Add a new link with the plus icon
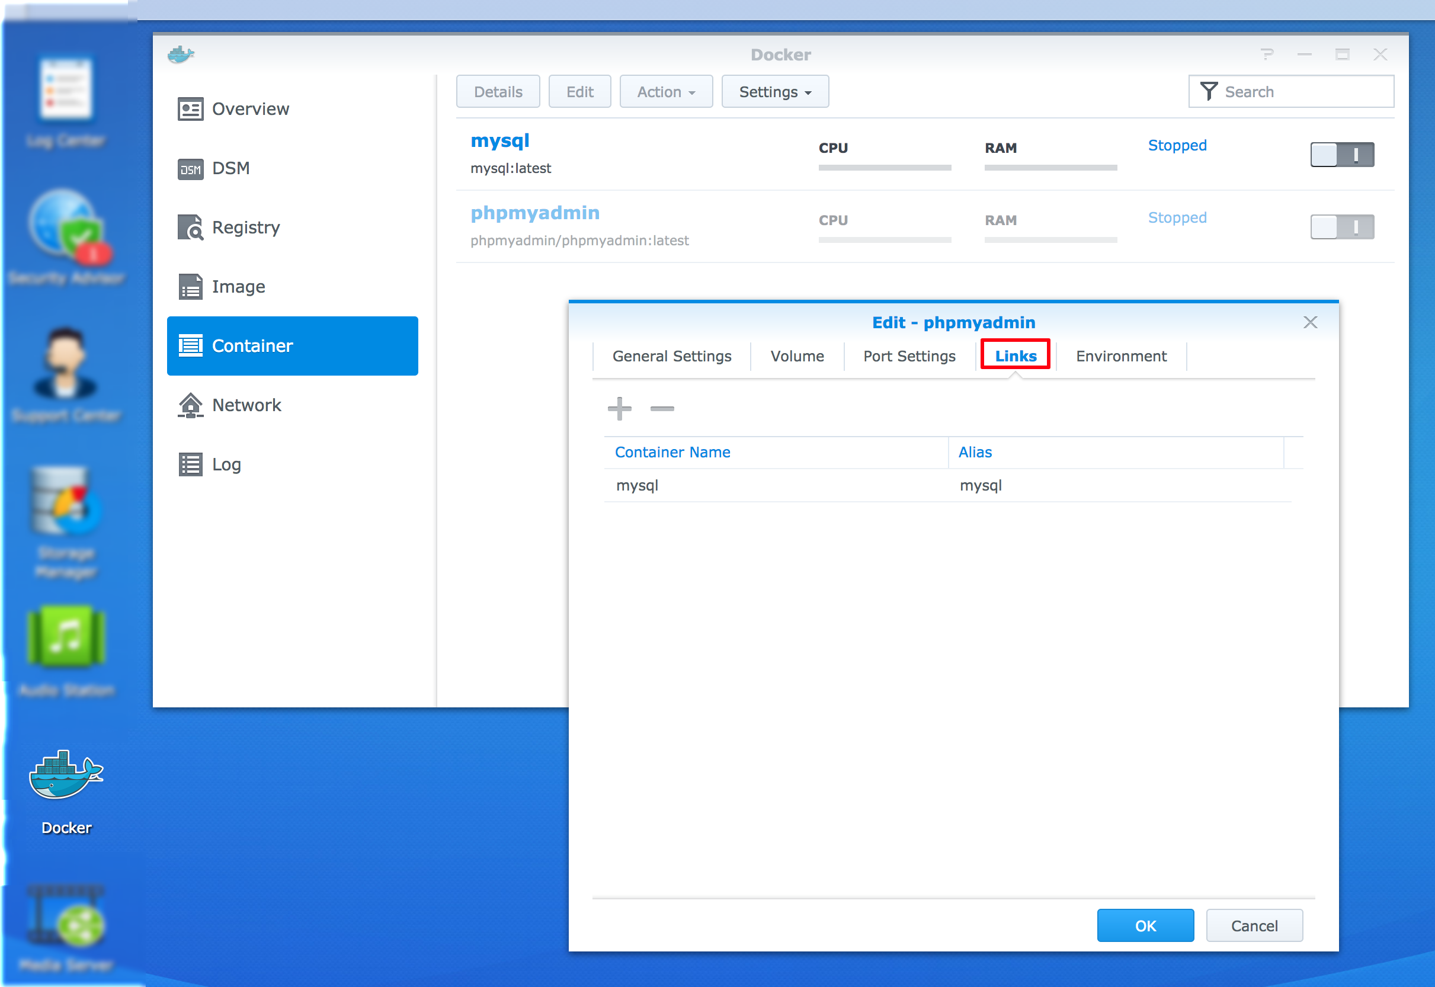Viewport: 1435px width, 987px height. pos(619,409)
